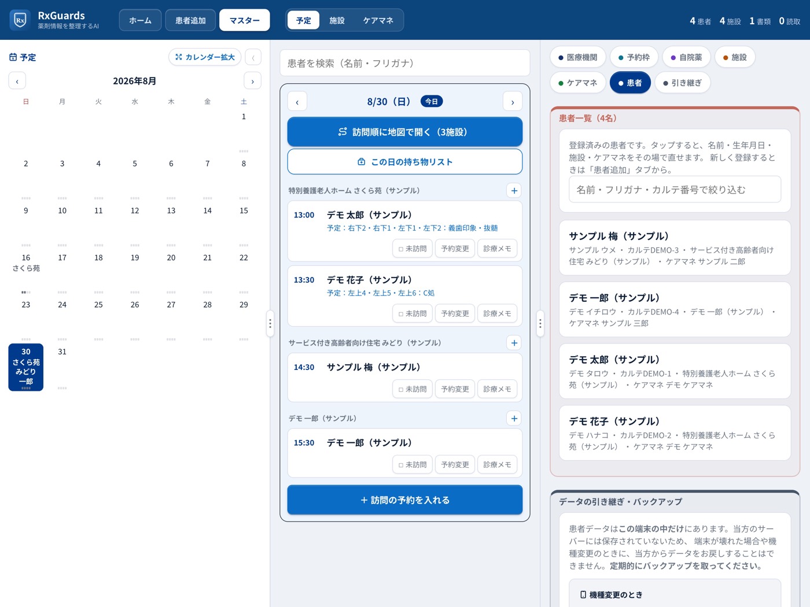Add visit to サービス付き高齢者向け住宅 みどり with plus

[x=514, y=343]
